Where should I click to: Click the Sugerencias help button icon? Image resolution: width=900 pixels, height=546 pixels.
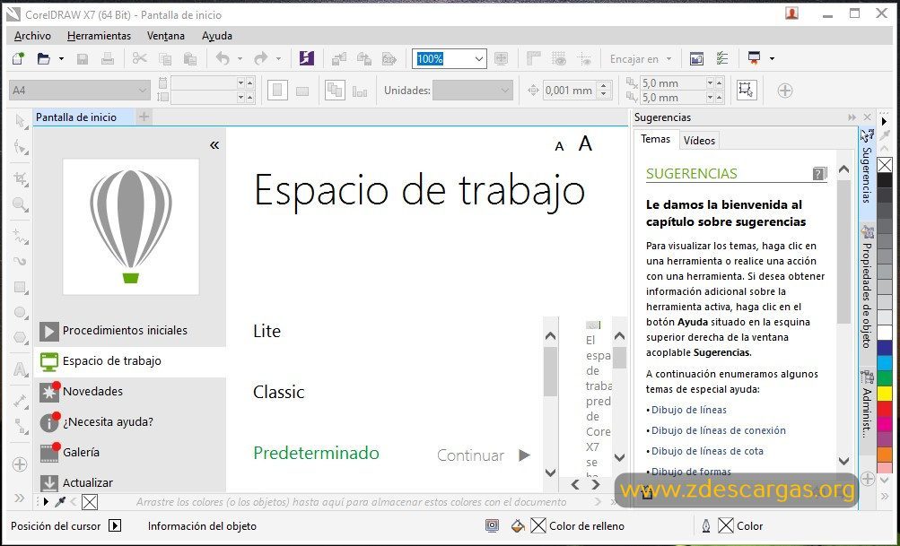[x=819, y=173]
